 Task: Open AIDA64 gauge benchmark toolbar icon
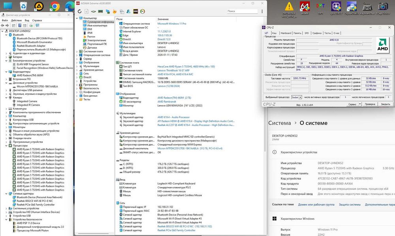point(143,11)
